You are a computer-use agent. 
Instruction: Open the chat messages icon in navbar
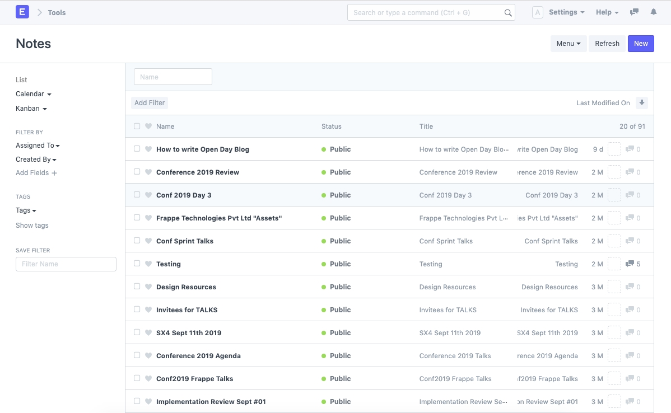[x=634, y=12]
